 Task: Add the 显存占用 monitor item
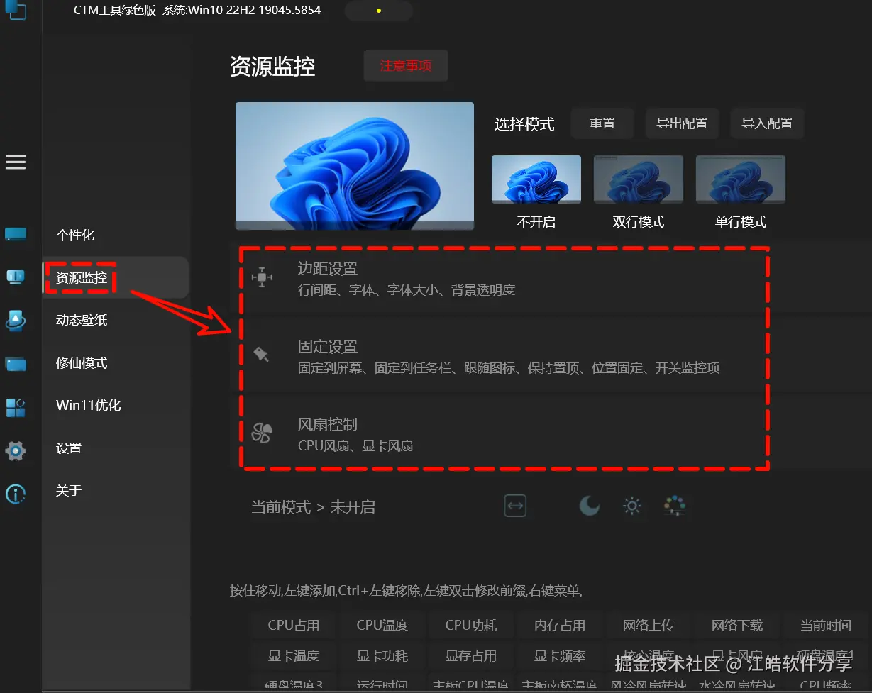tap(471, 656)
